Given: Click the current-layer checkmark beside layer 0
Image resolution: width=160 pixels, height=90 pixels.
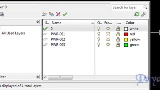Looking at the screenshot, I should point(45,28).
